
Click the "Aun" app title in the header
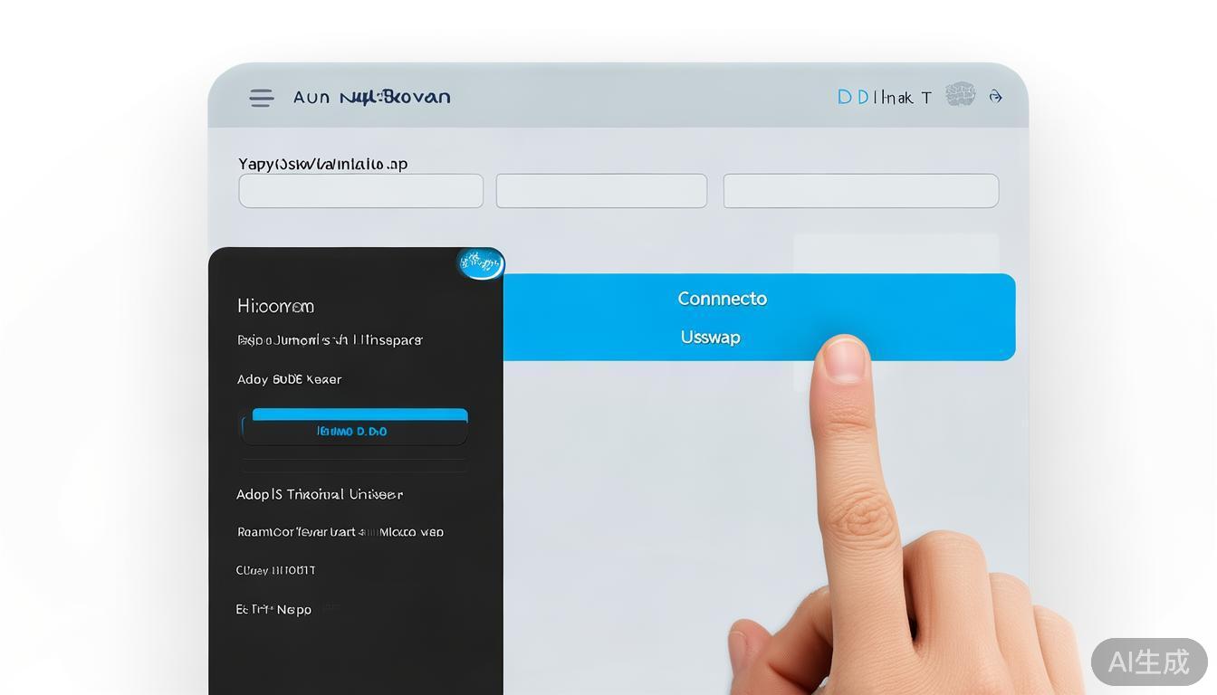coord(311,97)
